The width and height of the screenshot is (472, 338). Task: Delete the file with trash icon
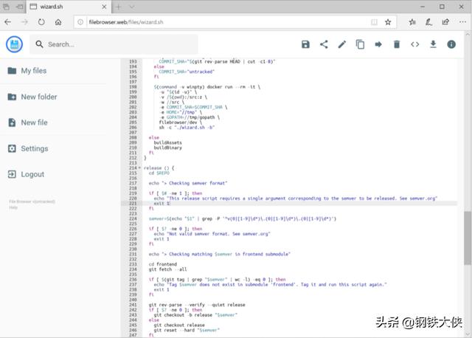tap(397, 44)
